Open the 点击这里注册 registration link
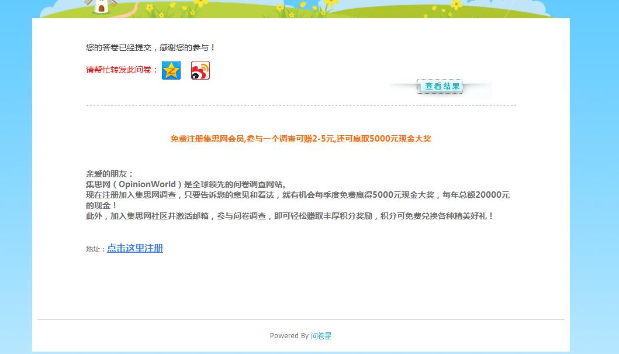Image resolution: width=619 pixels, height=354 pixels. point(135,248)
